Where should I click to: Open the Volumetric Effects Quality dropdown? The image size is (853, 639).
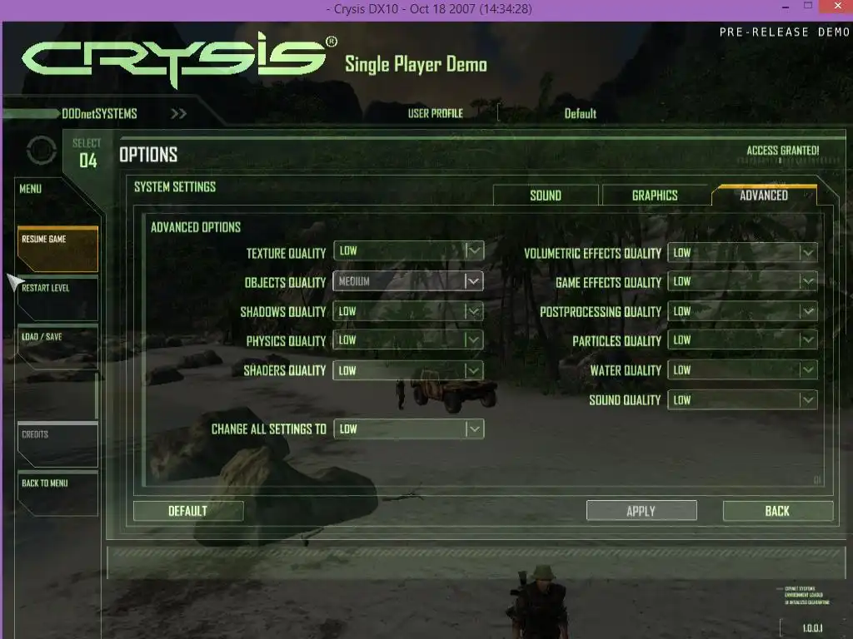[742, 253]
